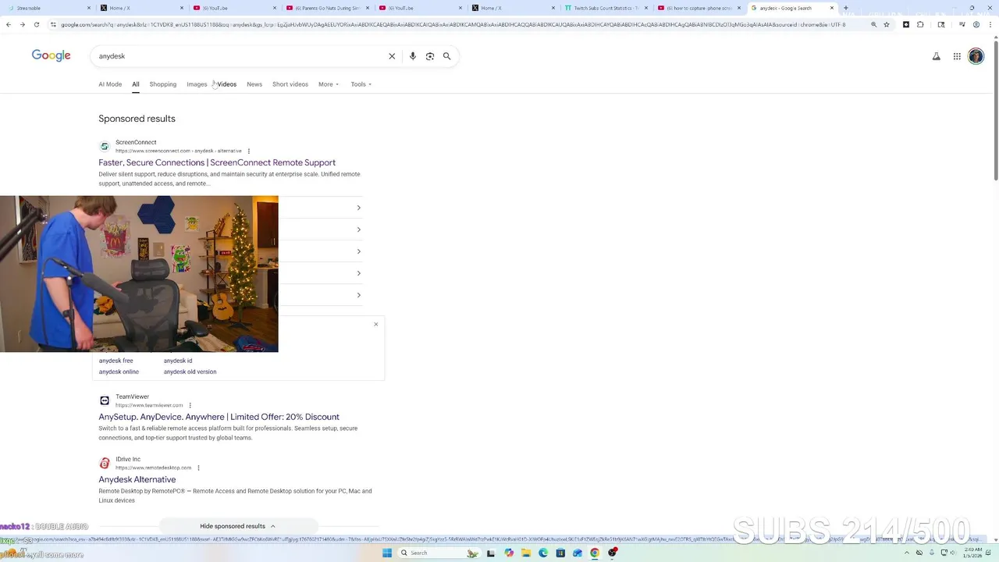Open the Chrome three-dot menu
The image size is (999, 562).
tap(990, 24)
